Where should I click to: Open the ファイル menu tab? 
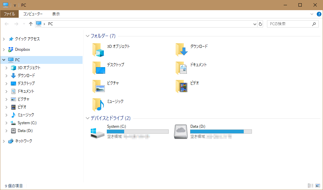9,14
